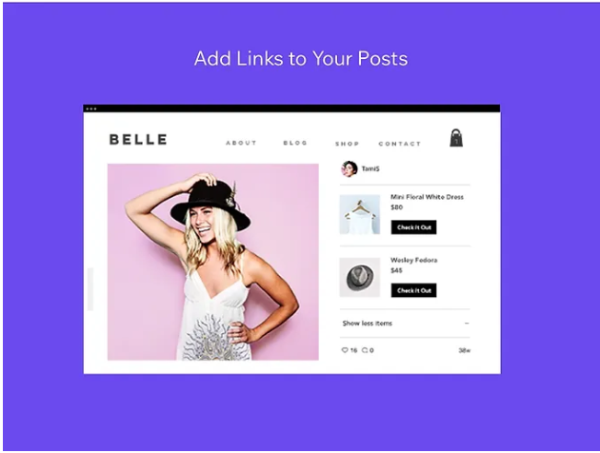Open the CONTACT page

pos(399,144)
